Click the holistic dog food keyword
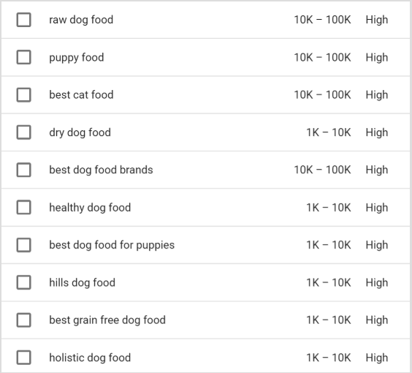This screenshot has height=373, width=412. [x=90, y=358]
